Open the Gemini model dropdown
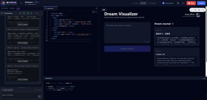Screen dimensions: 207x100 [38, 13]
